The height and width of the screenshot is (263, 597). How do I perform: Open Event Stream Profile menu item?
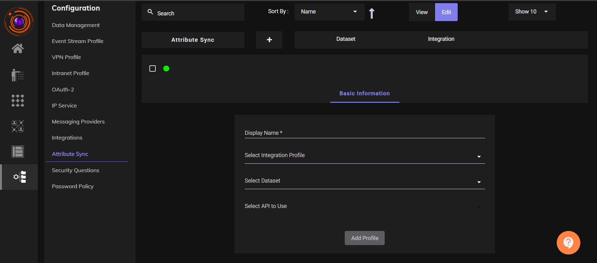78,41
